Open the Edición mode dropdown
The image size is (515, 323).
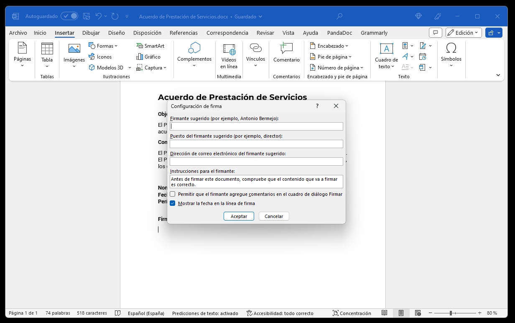(x=464, y=33)
